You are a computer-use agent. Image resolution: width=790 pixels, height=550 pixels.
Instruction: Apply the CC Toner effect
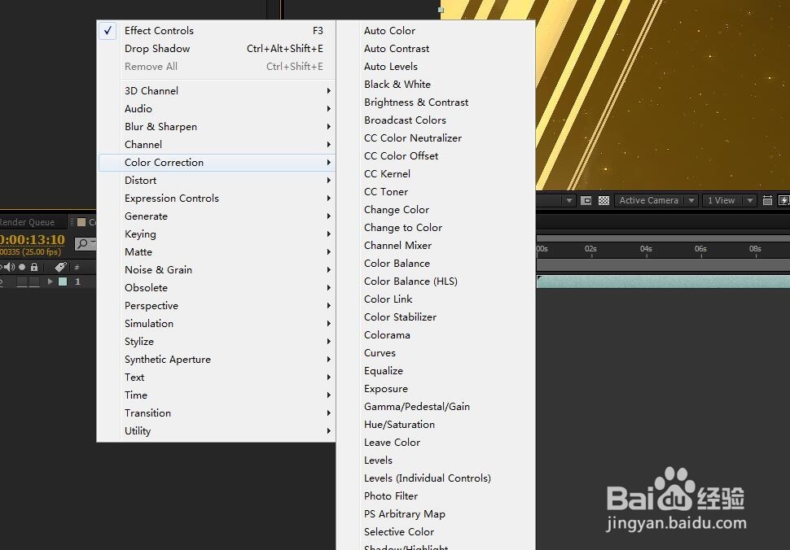(436, 192)
